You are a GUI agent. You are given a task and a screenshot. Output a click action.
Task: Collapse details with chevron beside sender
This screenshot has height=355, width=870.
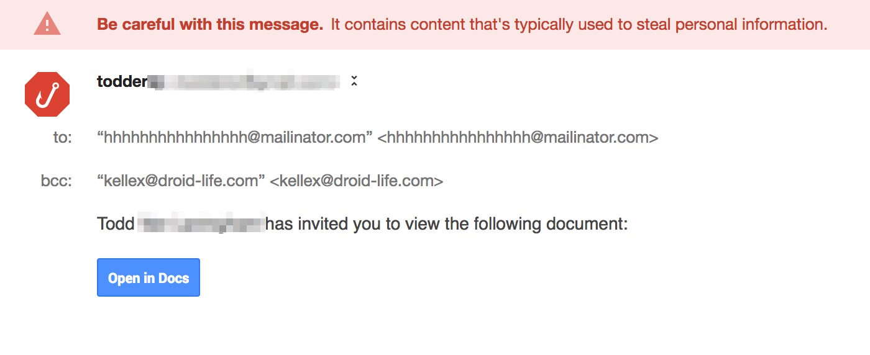[x=354, y=81]
